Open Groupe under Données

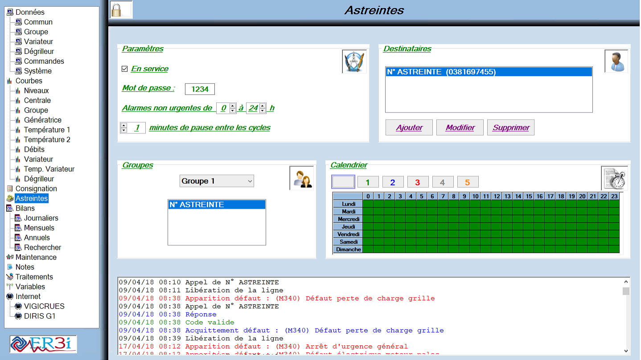pos(36,32)
